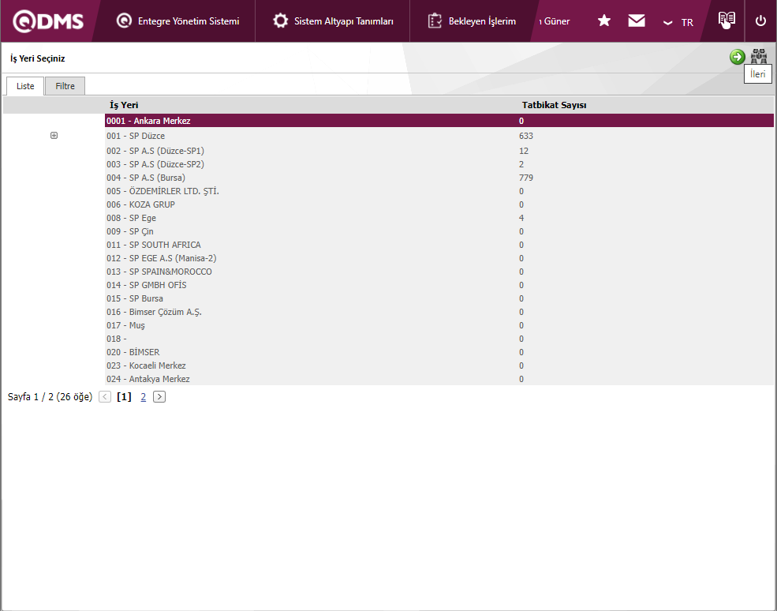Screen dimensions: 777x611
Task: Select row 017 - Muş
Action: (439, 325)
